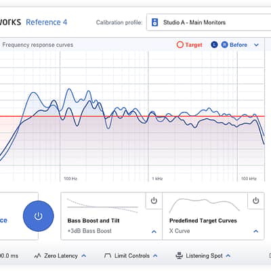271x271 pixels.
Task: Open the Studio A - Main Monitors profile selector
Action: 209,22
